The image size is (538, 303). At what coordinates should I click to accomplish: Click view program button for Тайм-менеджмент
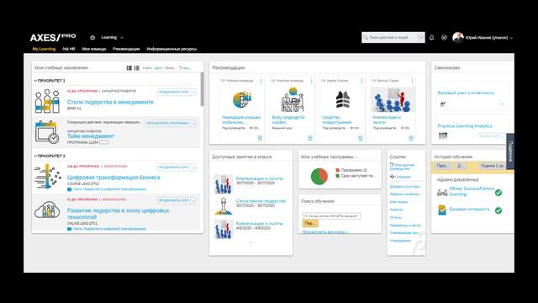(167, 123)
